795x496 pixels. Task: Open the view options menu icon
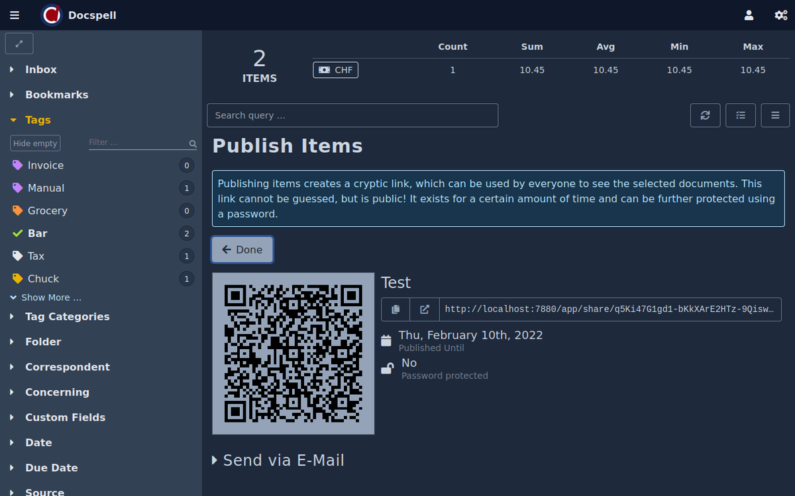pos(775,115)
